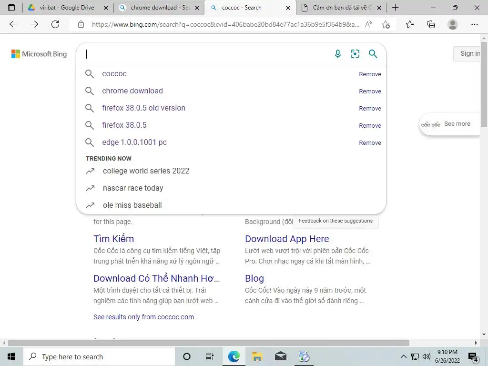Open the Blog result link
The image size is (488, 366).
point(254,278)
